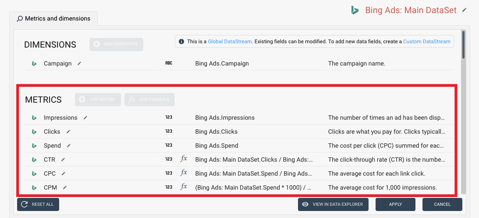Click the Spend description about cost per click
The width and height of the screenshot is (479, 218).
pyautogui.click(x=386, y=145)
